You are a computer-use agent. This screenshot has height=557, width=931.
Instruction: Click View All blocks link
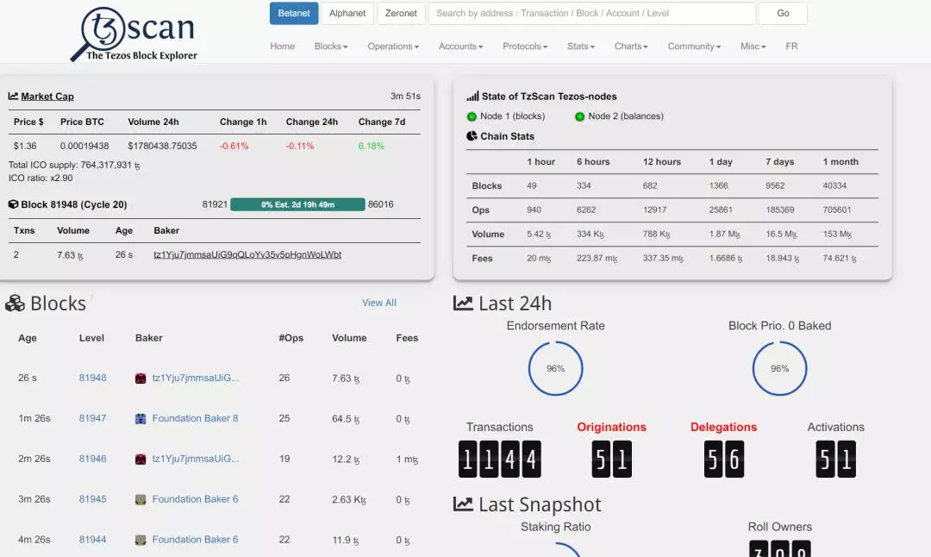click(x=379, y=303)
